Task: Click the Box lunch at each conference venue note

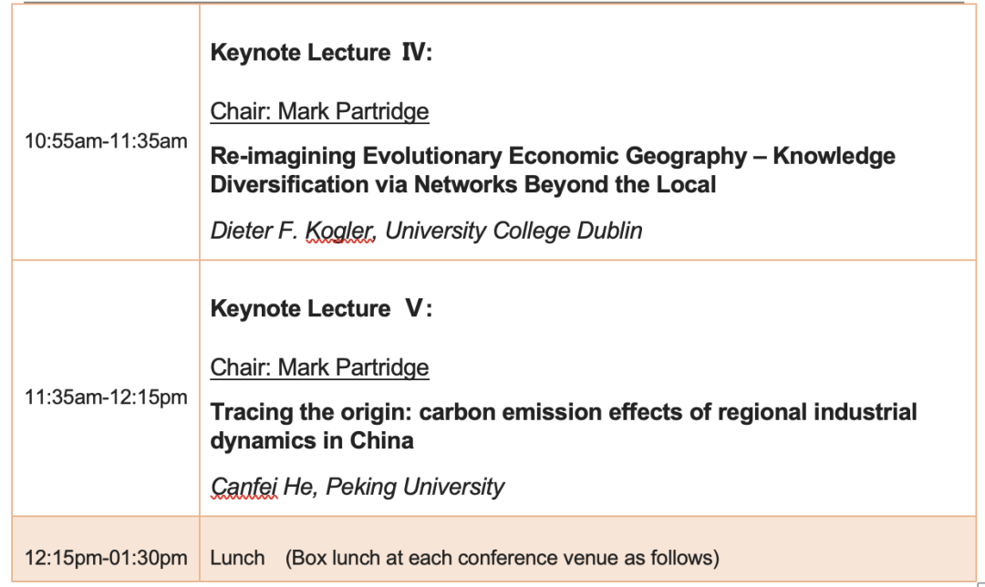Action: (x=502, y=558)
